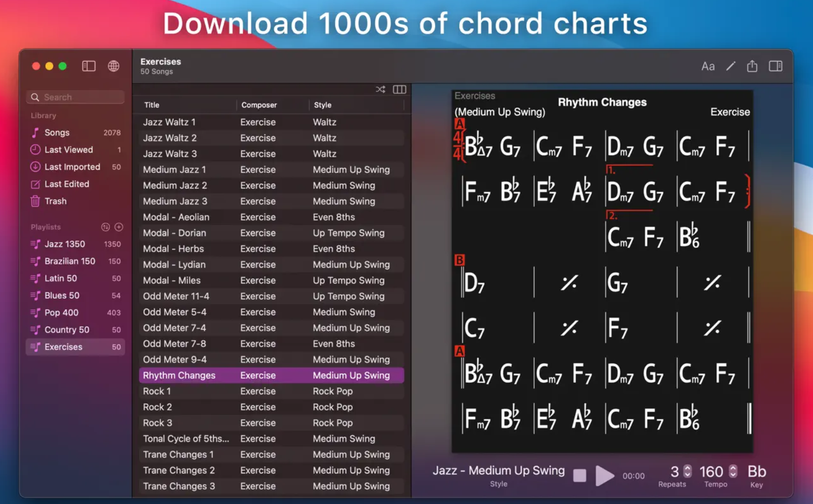Image resolution: width=813 pixels, height=504 pixels.
Task: Open the Songs library
Action: pos(76,133)
